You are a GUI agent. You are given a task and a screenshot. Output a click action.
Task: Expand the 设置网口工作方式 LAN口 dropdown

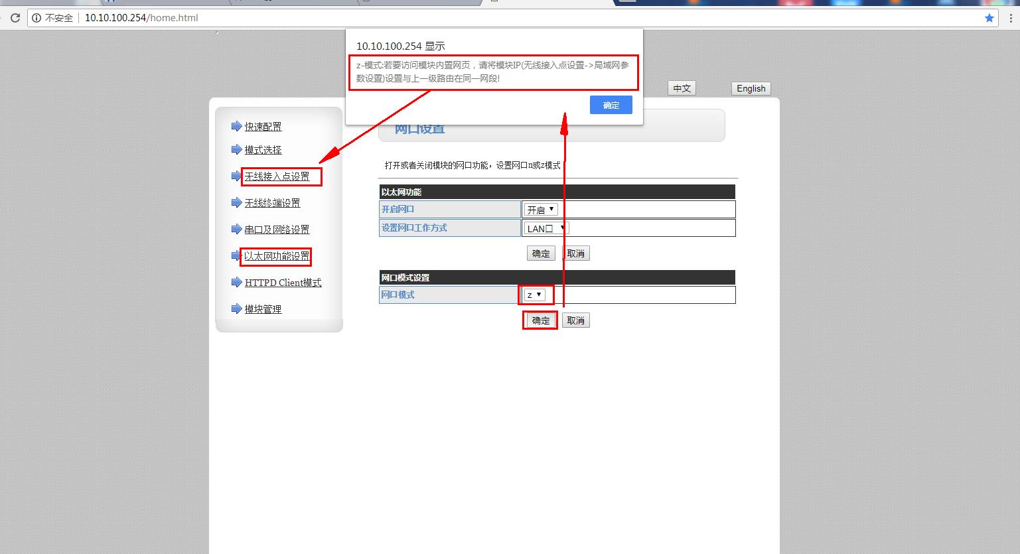(547, 228)
